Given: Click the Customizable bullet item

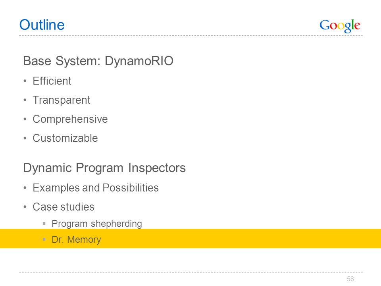Looking at the screenshot, I should (65, 138).
